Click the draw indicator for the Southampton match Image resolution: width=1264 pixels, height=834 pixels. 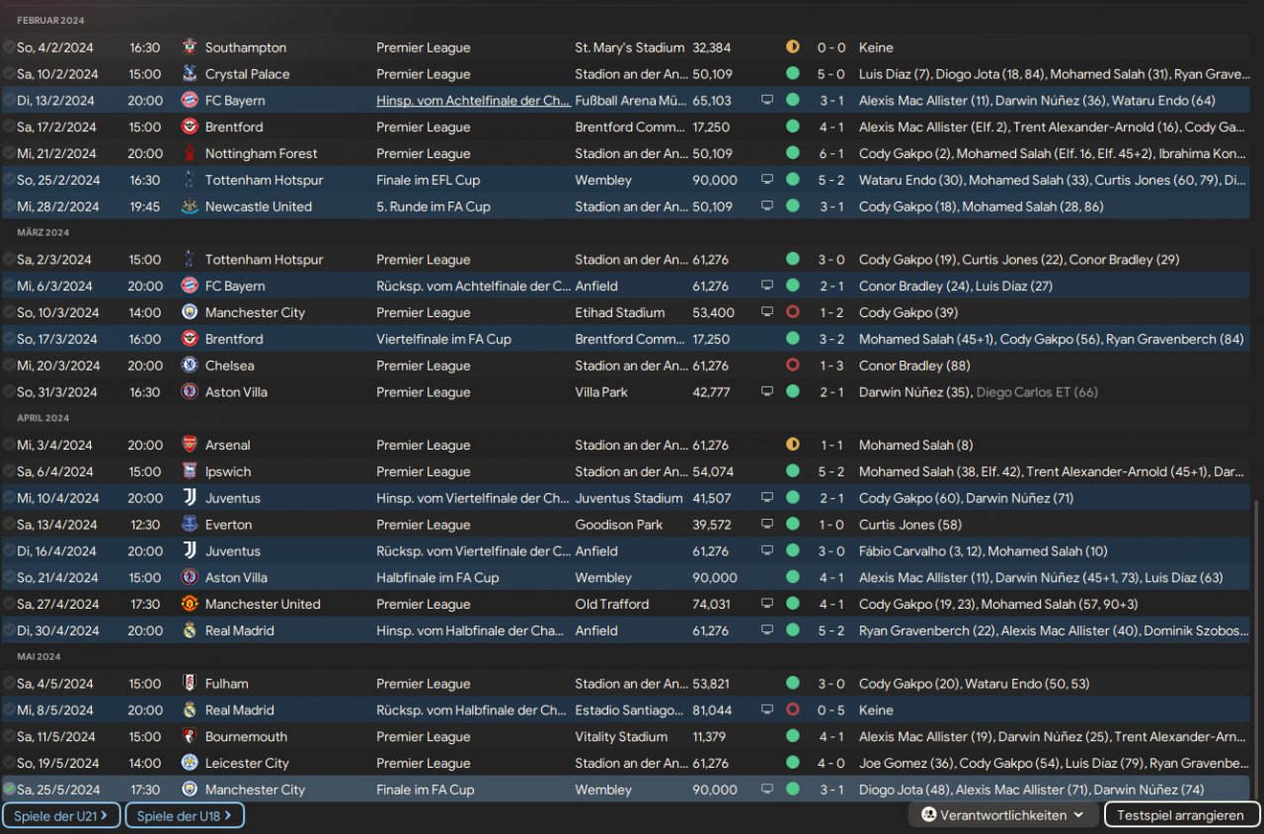792,47
